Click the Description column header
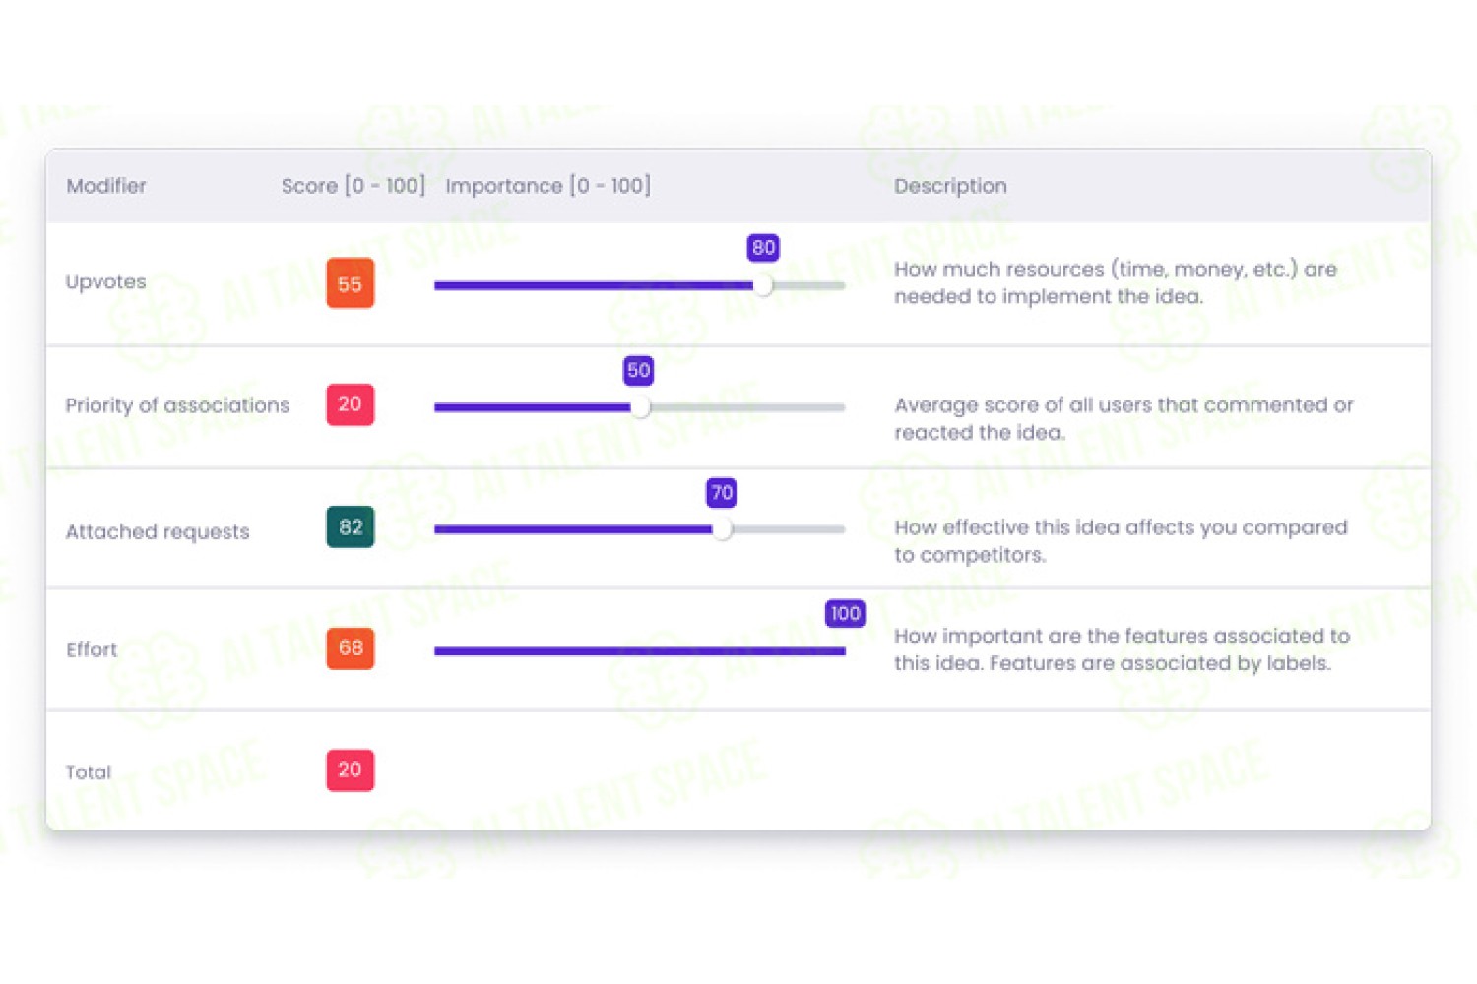 tap(950, 186)
